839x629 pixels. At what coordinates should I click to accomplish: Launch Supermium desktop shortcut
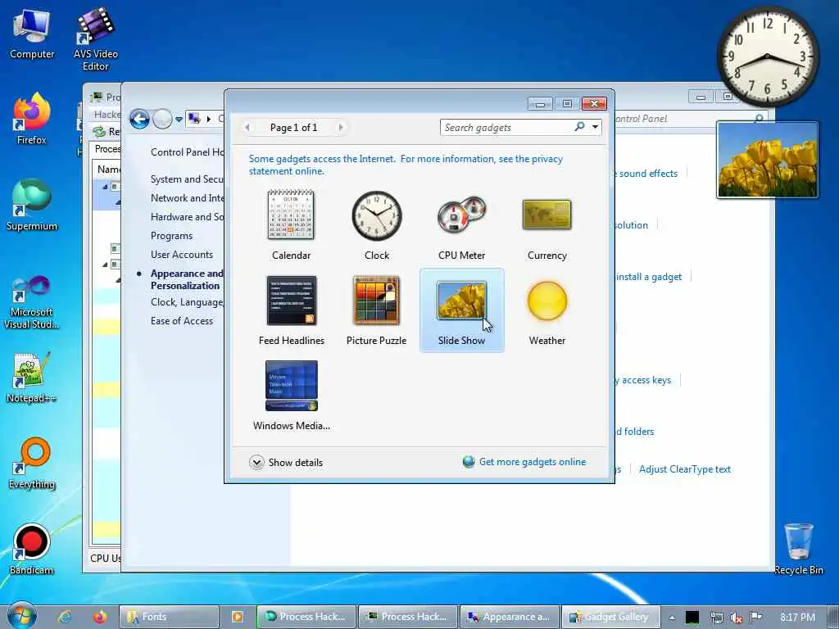(x=32, y=205)
